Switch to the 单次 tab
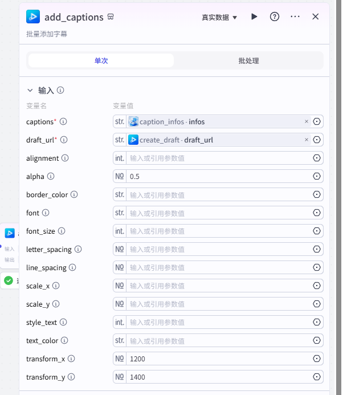The height and width of the screenshot is (395, 343). pos(101,60)
